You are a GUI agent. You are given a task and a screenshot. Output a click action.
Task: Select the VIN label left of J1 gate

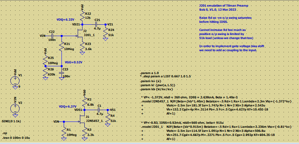point(56,122)
